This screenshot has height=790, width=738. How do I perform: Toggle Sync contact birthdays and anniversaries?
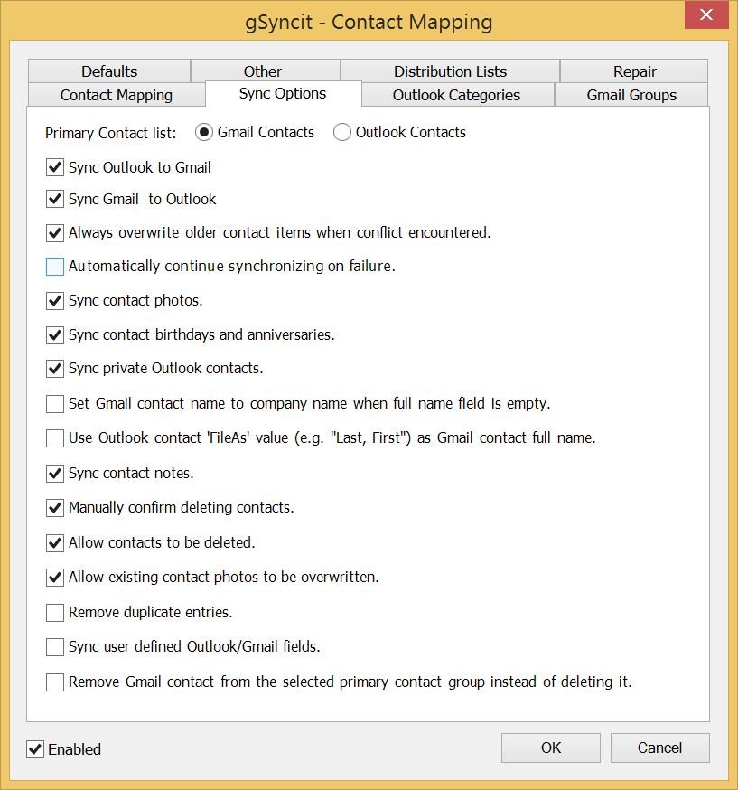coord(55,335)
